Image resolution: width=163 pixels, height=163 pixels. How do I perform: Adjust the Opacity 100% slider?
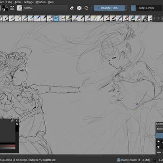(109, 8)
